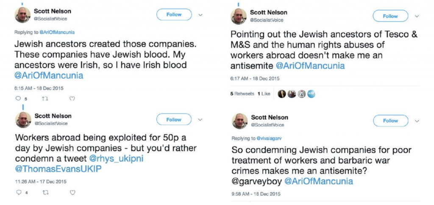Screen dimensions: 434x205
Task: Retweet the 11:26 AM 'Workers abroad' tweet
Action: [x=44, y=193]
